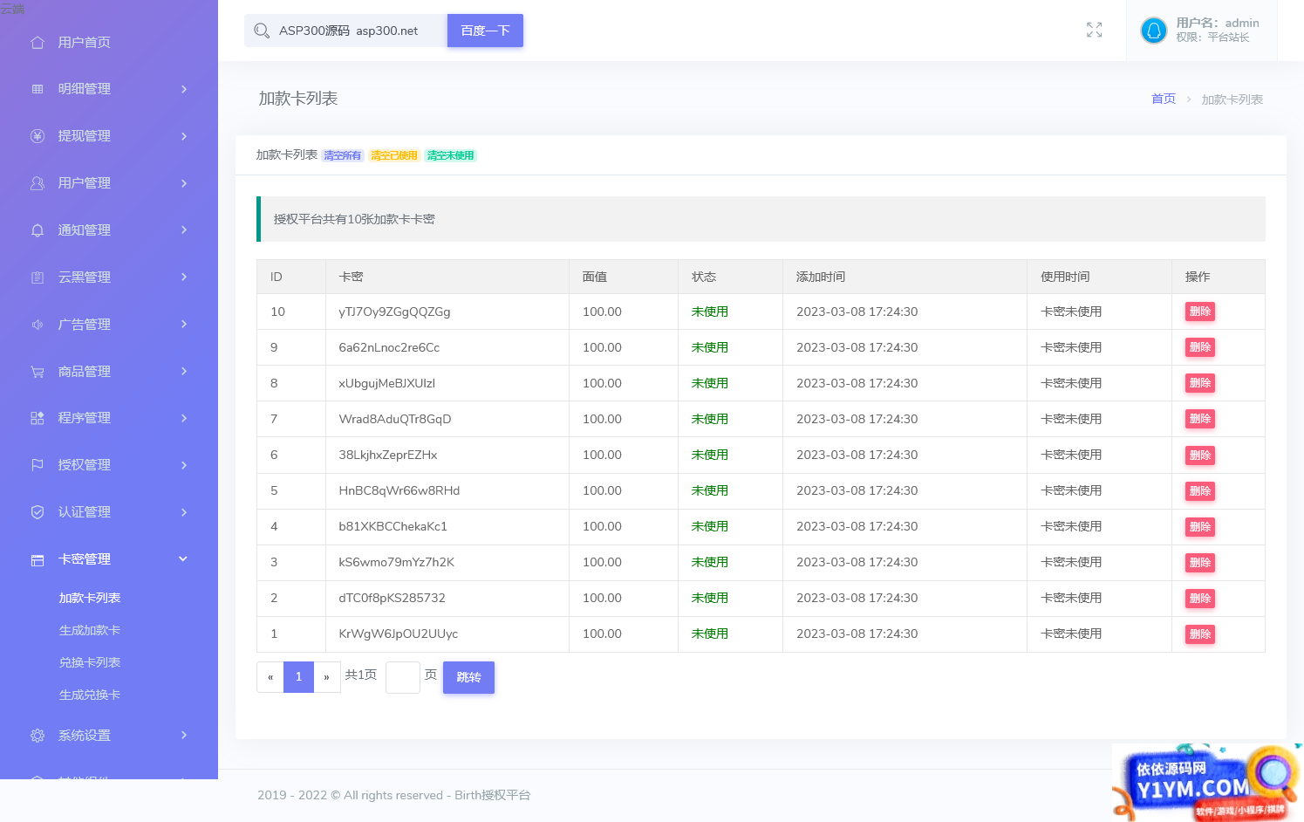Delete card 6a62nLnoc2re6Cc

tap(1200, 347)
